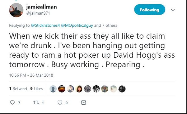Click the jamieallman display name

[41, 7]
